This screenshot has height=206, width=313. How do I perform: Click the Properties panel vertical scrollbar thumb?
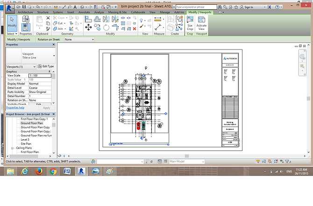click(54, 77)
